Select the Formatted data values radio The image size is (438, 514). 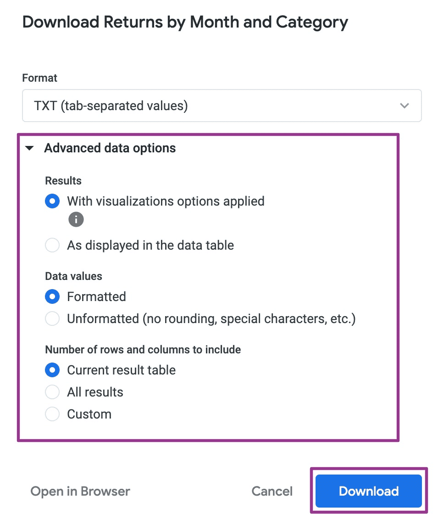(52, 297)
